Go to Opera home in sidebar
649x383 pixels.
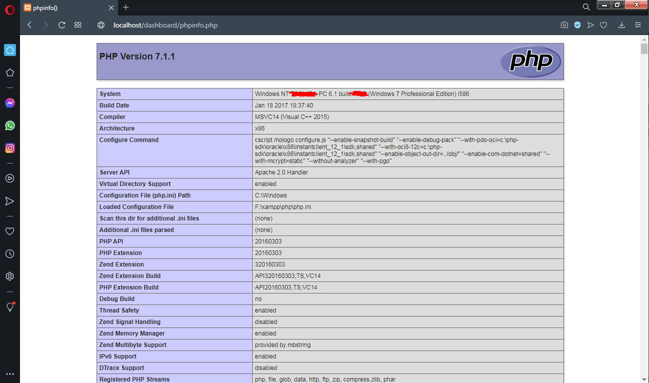10,50
